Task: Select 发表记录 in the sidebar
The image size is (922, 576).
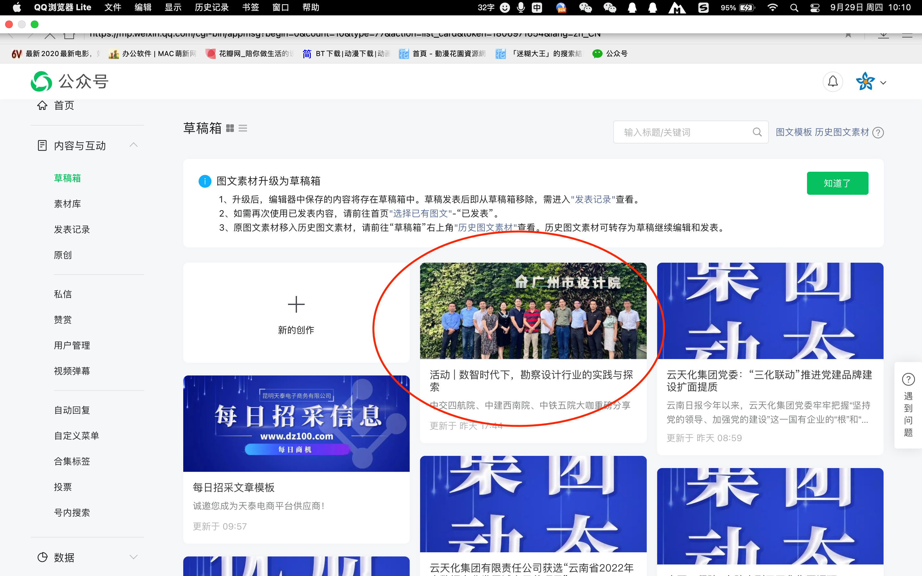Action: 71,229
